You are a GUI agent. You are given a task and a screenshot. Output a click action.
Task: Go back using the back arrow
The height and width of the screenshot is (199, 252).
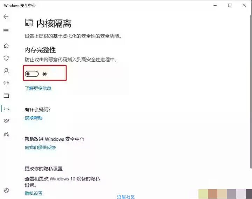point(6,16)
